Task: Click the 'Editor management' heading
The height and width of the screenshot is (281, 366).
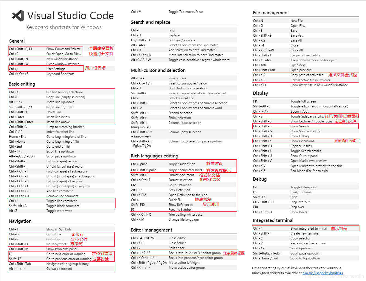Action: (x=152, y=230)
